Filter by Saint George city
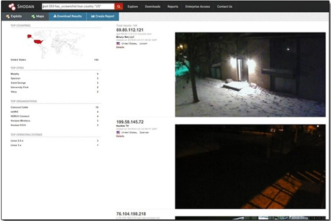Viewport: 331px width, 221px height. [18, 82]
